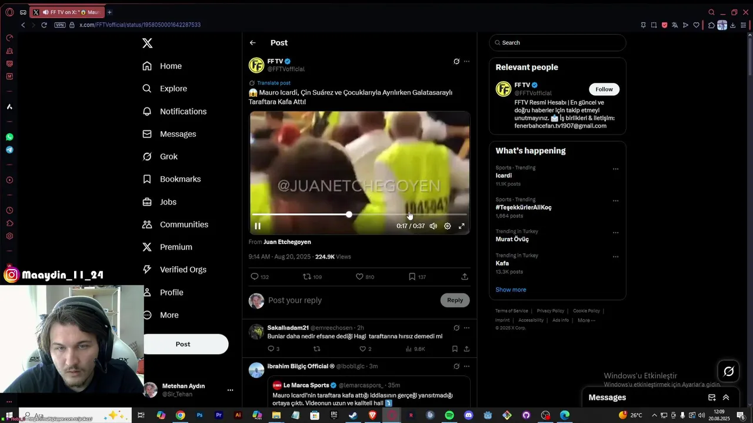Bookmark Sakallıadam21's reply

455,349
